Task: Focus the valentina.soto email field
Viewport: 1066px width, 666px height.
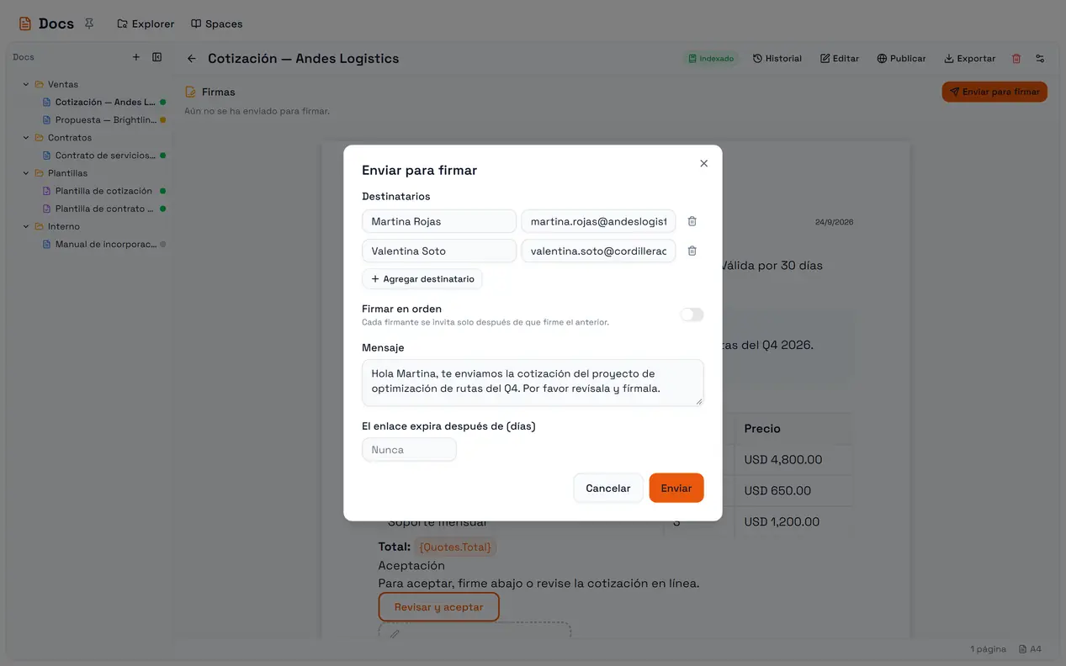Action: (x=598, y=251)
